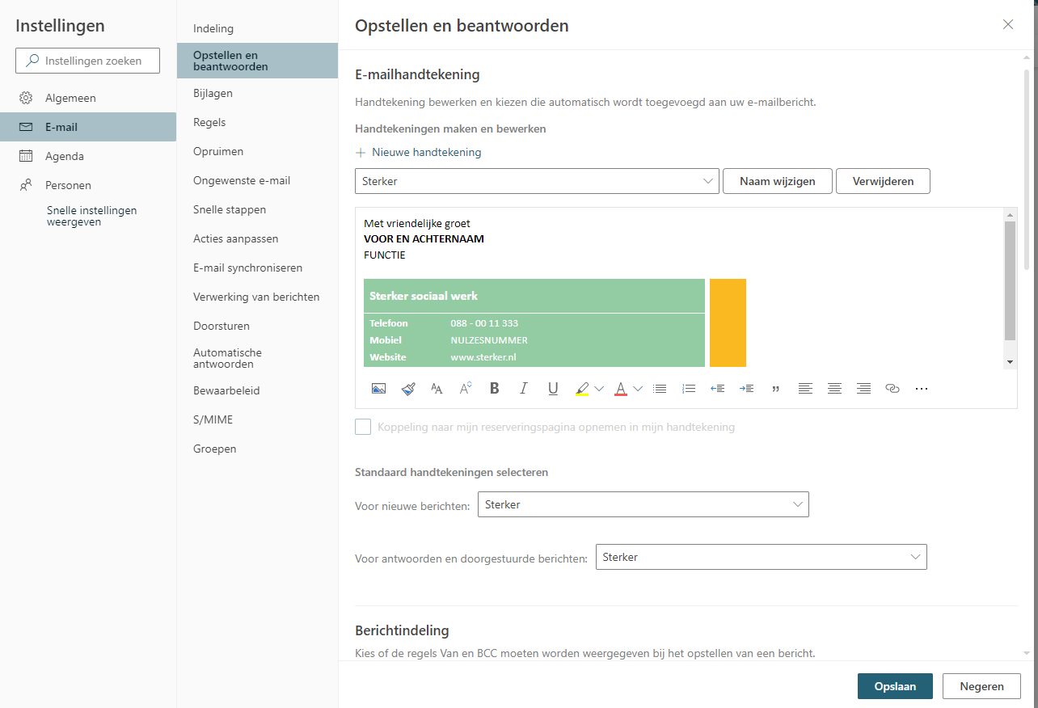Click the signature editor scrollbar thumb
Screen dimensions: 1038x708
pyautogui.click(x=1010, y=280)
